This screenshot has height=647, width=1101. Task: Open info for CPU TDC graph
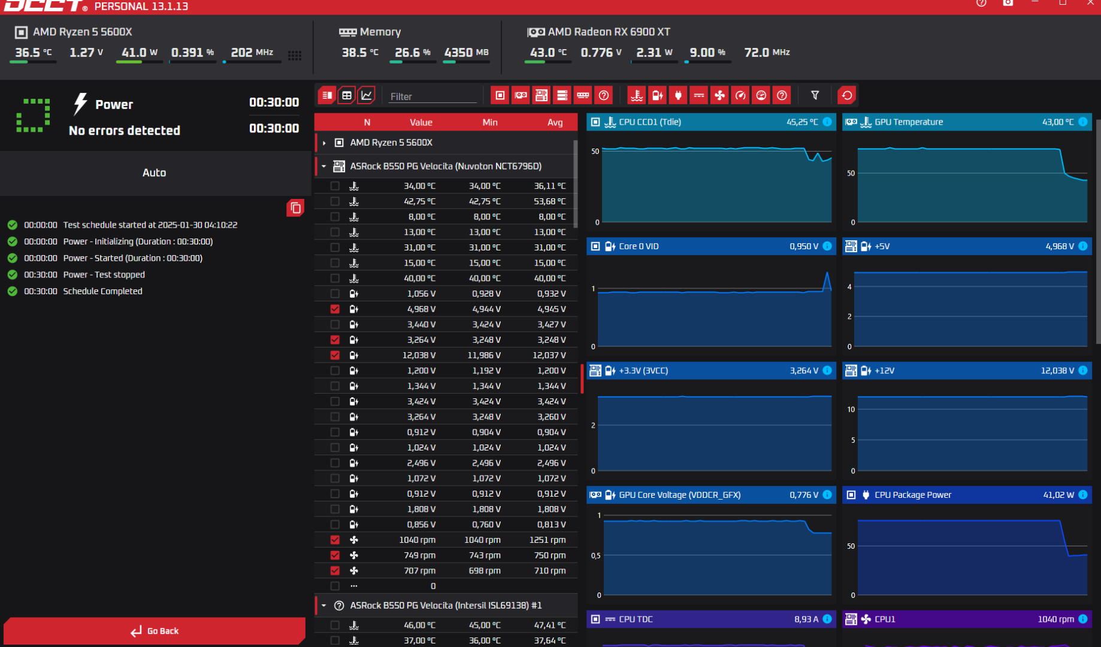point(827,619)
